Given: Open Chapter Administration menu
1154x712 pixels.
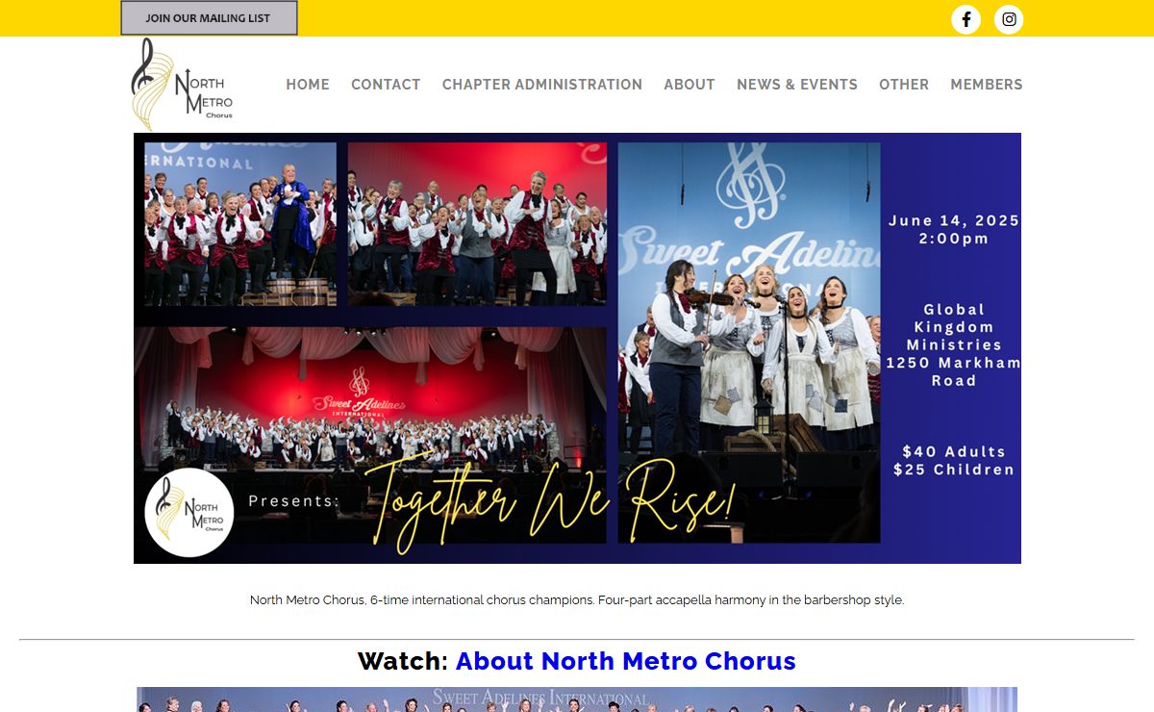Looking at the screenshot, I should pos(542,85).
